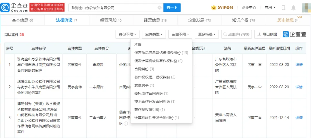Select 委托创作合同纠纷 (1) option
The height and width of the screenshot is (138, 311).
tap(161, 93)
